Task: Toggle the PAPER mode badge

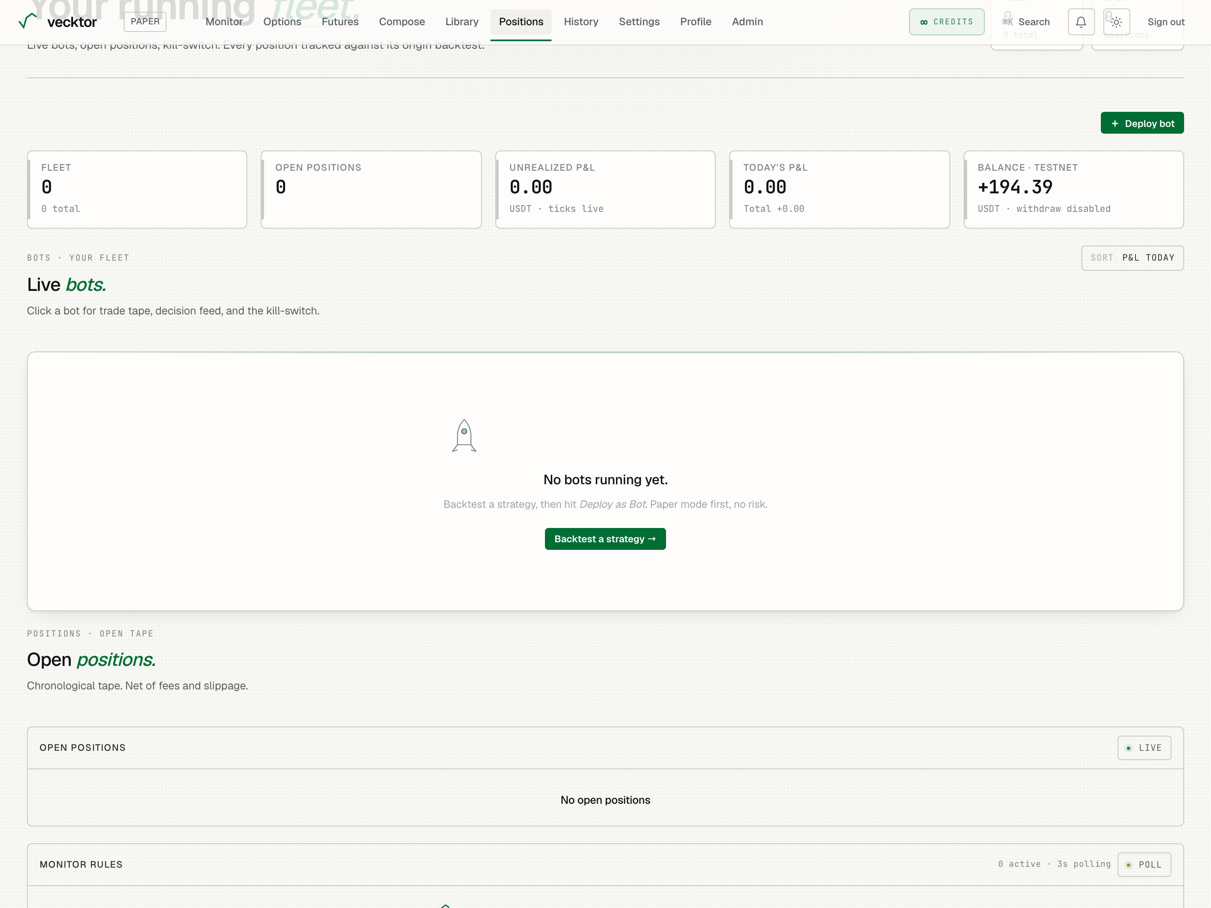Action: click(145, 21)
